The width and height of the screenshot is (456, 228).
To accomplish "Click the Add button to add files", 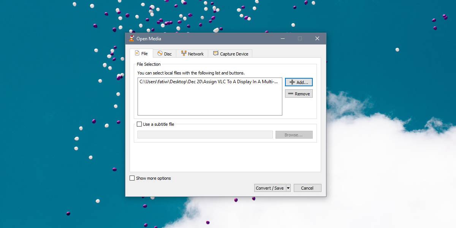I will coord(299,82).
